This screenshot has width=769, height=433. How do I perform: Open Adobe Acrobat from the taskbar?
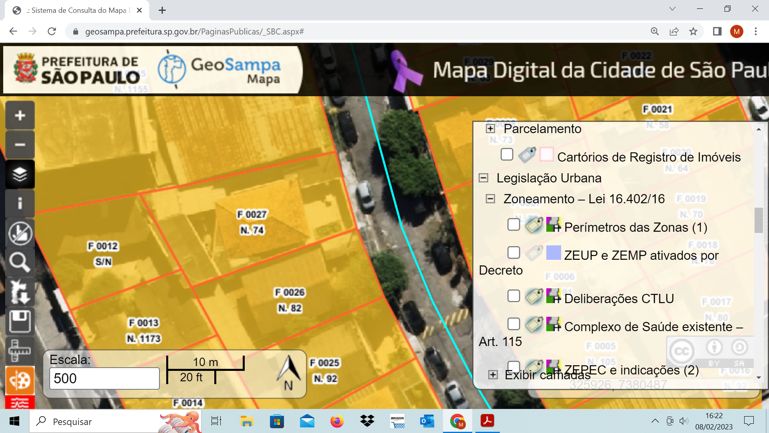(x=487, y=421)
